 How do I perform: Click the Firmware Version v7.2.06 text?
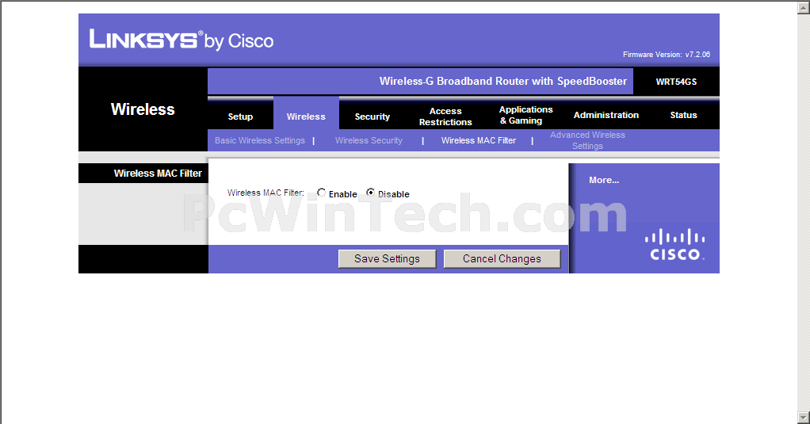(x=667, y=54)
